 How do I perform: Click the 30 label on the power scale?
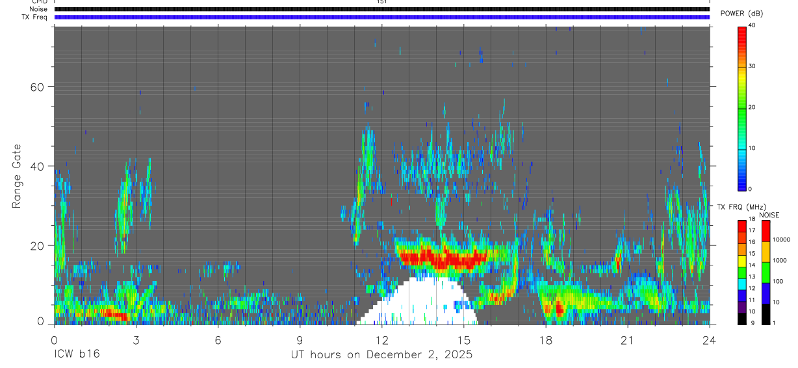click(x=753, y=66)
